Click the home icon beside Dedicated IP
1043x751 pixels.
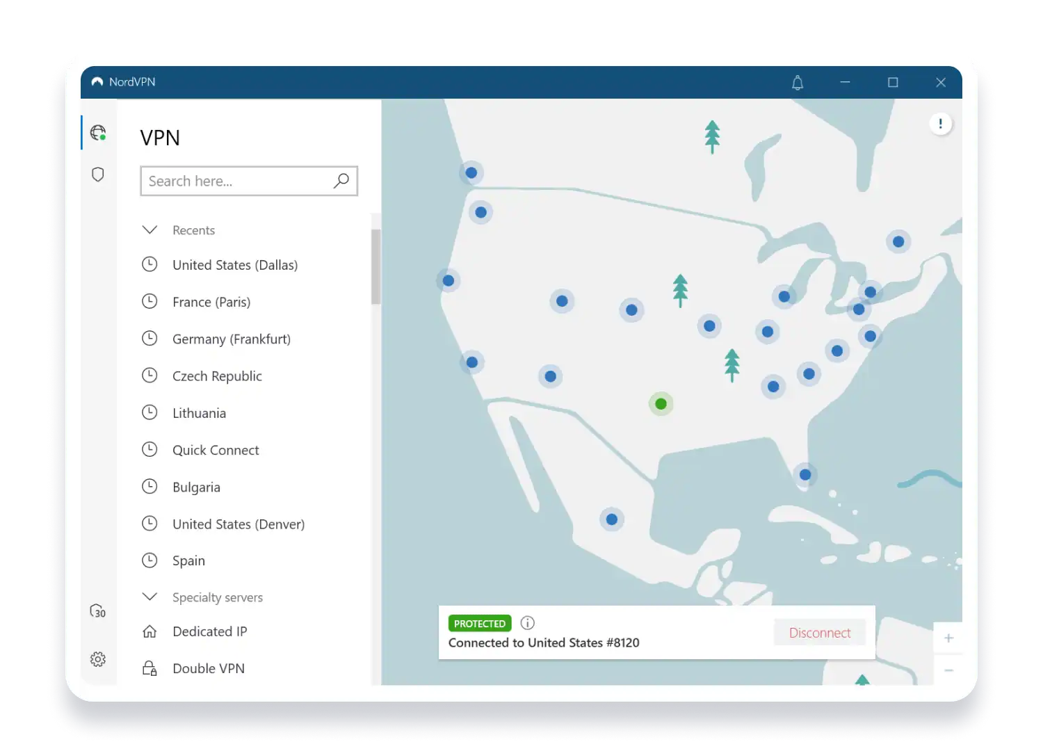[x=149, y=631]
